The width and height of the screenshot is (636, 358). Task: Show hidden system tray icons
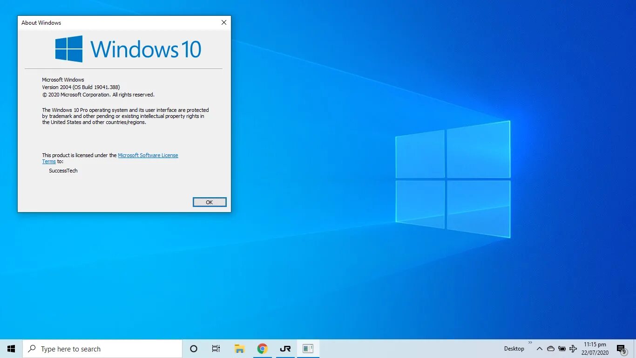coord(539,349)
